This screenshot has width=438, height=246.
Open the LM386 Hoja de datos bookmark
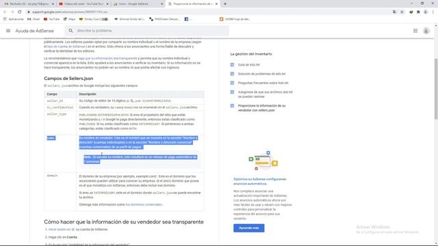point(235,19)
